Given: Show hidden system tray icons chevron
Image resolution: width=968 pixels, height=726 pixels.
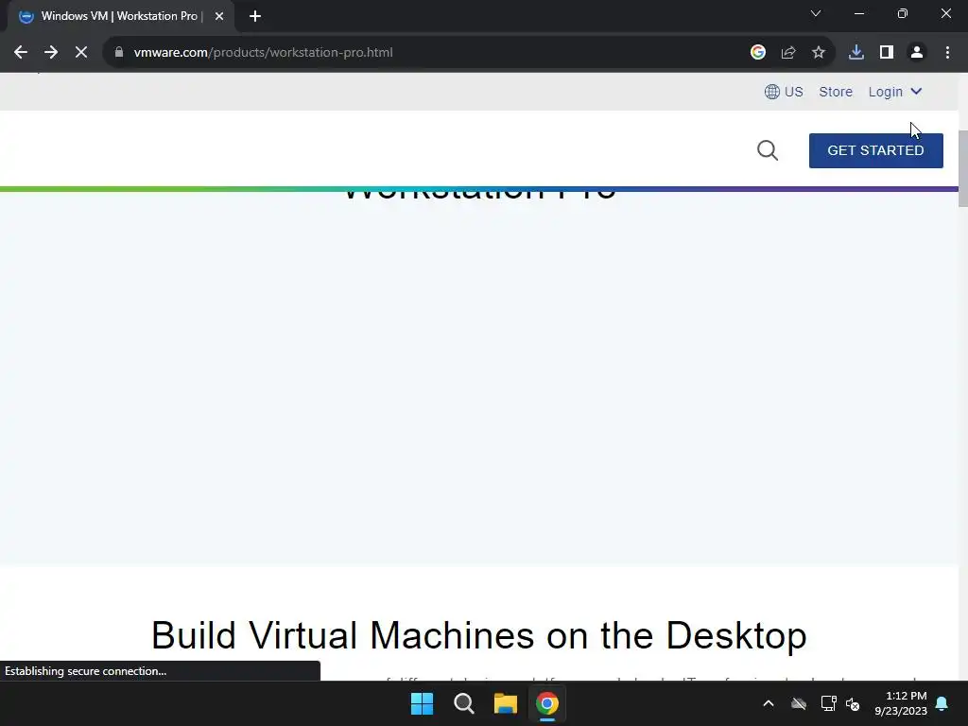Looking at the screenshot, I should [769, 703].
